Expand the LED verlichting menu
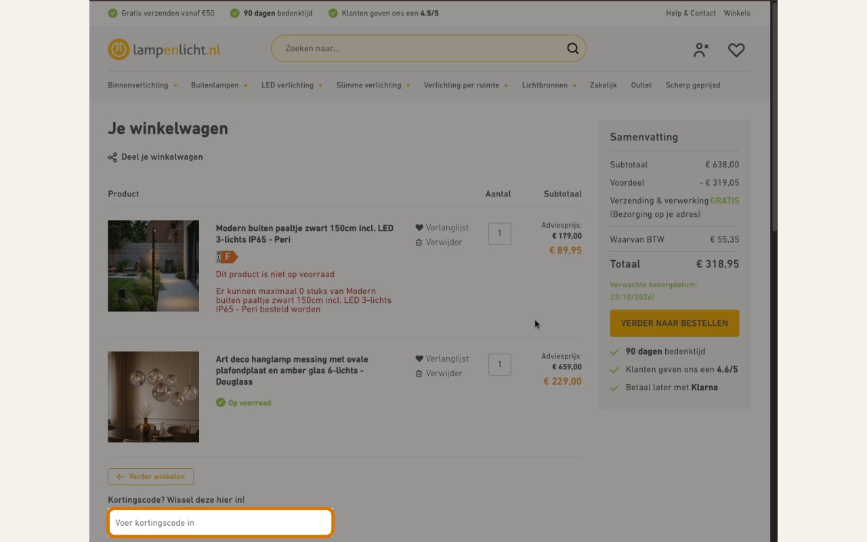This screenshot has width=867, height=542. point(292,85)
